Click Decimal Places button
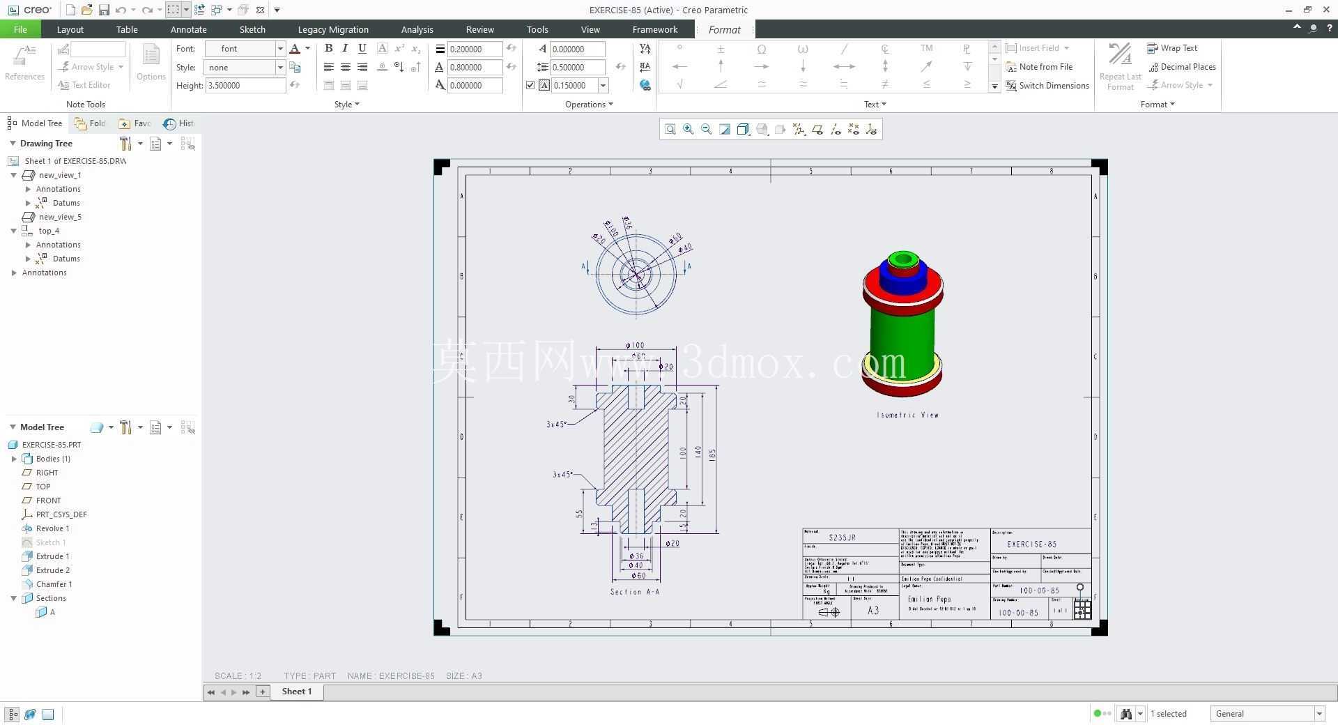The image size is (1338, 725). [x=1181, y=67]
